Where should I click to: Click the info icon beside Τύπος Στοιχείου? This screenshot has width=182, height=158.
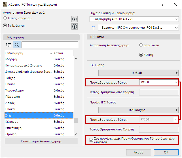[x=75, y=19]
